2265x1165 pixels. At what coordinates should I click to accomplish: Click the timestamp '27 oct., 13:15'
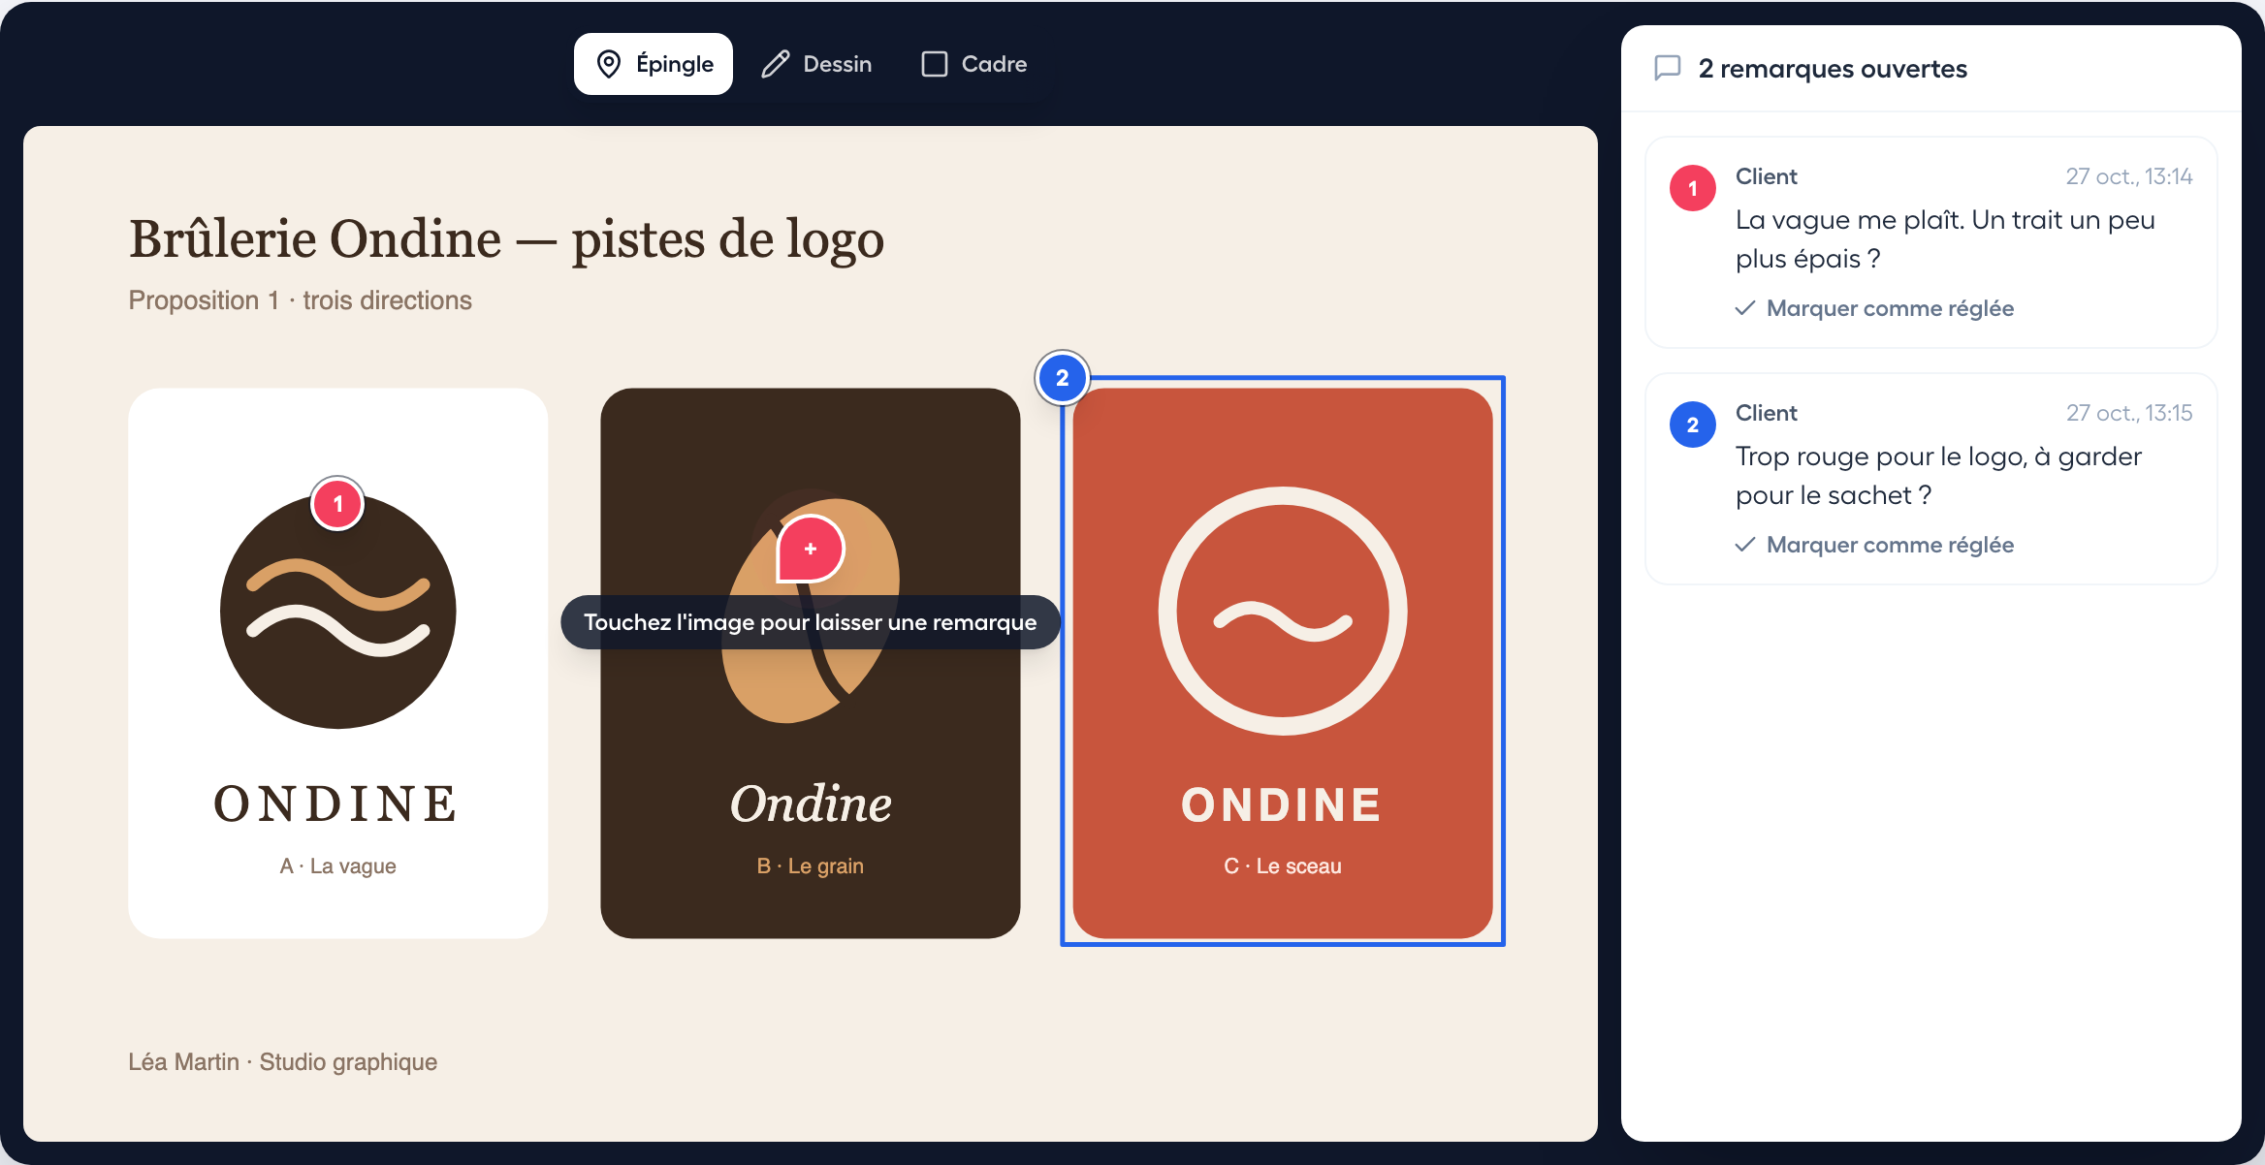pos(2128,413)
